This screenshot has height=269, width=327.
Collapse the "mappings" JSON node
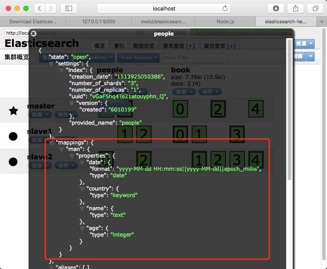tap(51, 143)
